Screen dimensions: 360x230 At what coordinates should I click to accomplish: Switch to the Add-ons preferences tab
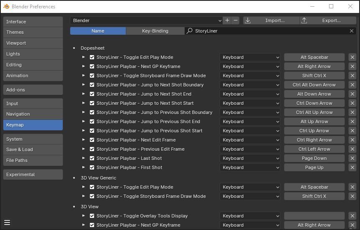[33, 90]
